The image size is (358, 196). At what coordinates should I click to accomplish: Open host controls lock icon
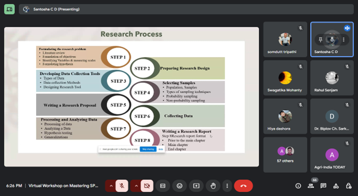pyautogui.click(x=349, y=186)
